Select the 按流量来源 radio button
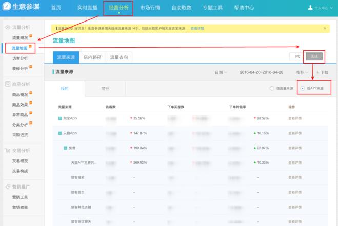This screenshot has width=338, height=226. pos(272,88)
